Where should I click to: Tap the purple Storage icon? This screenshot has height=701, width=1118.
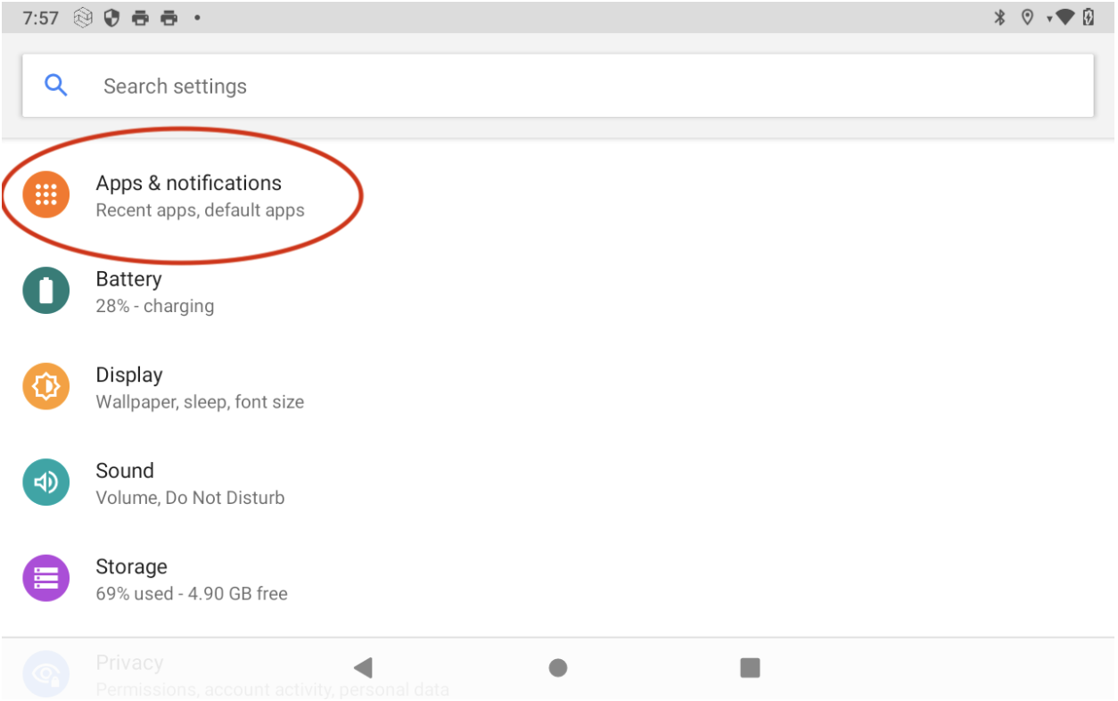coord(45,578)
